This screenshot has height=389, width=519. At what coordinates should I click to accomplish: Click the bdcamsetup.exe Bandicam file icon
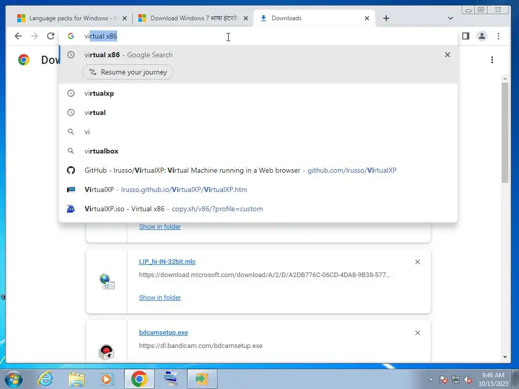106,352
